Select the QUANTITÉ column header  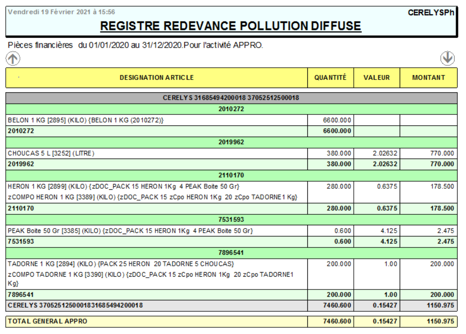tap(330, 78)
